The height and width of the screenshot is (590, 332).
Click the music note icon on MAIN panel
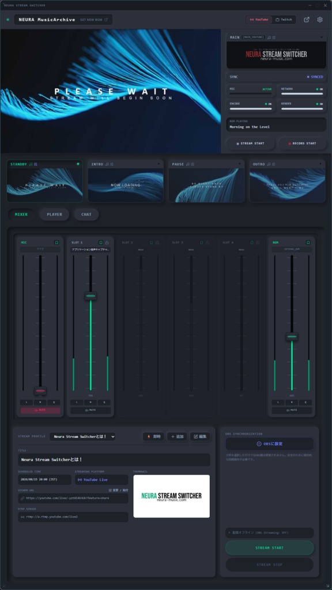click(269, 37)
